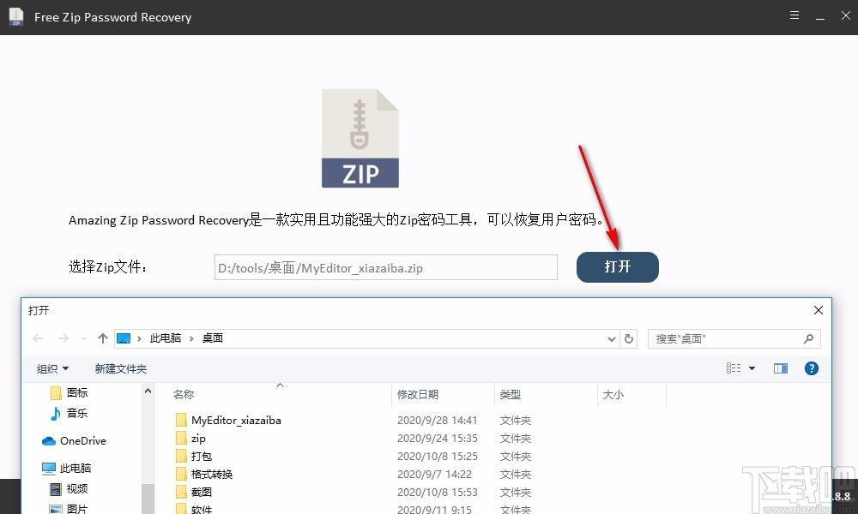Click the search magnifier icon

click(x=808, y=339)
